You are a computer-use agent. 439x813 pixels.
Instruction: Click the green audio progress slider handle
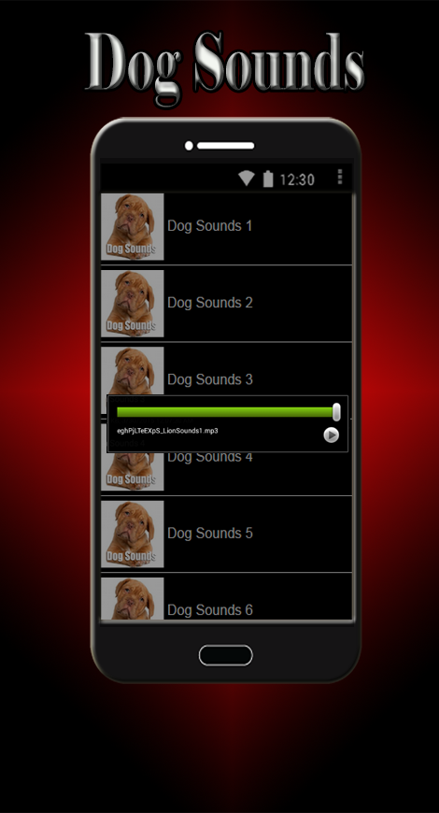tap(336, 412)
